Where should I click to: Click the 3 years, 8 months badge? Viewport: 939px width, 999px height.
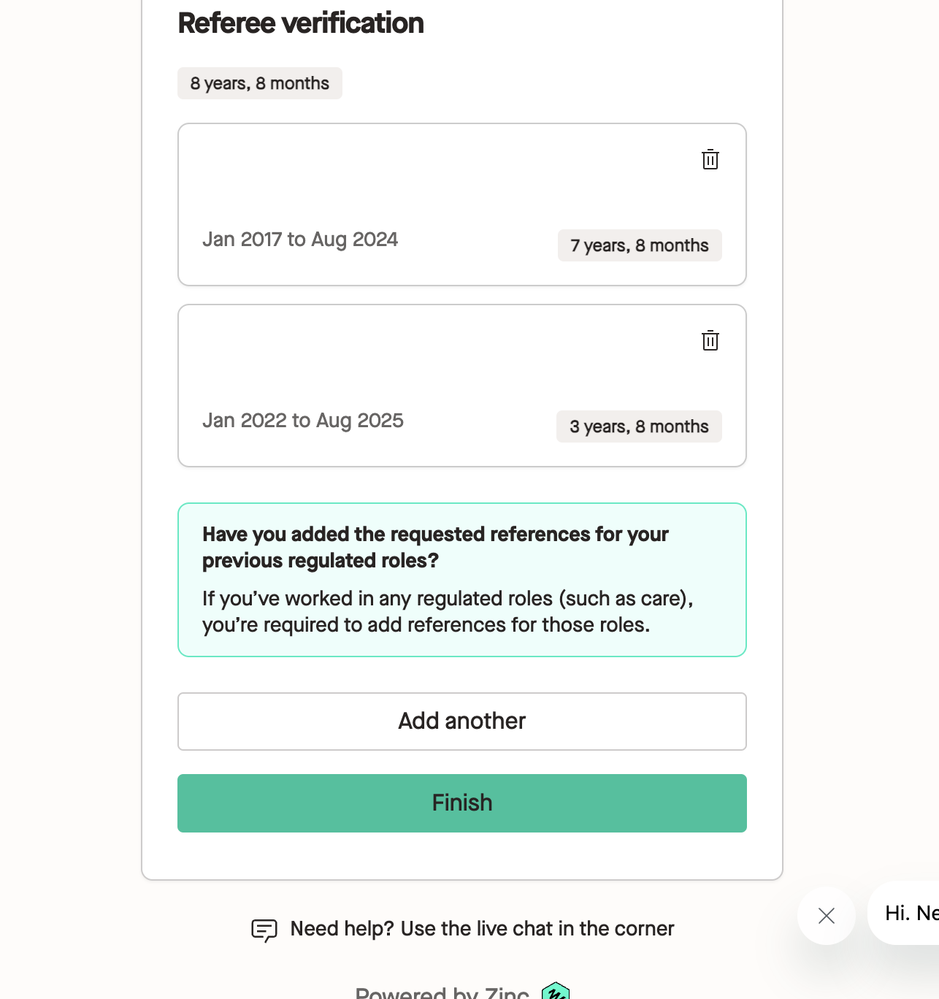[x=639, y=426]
